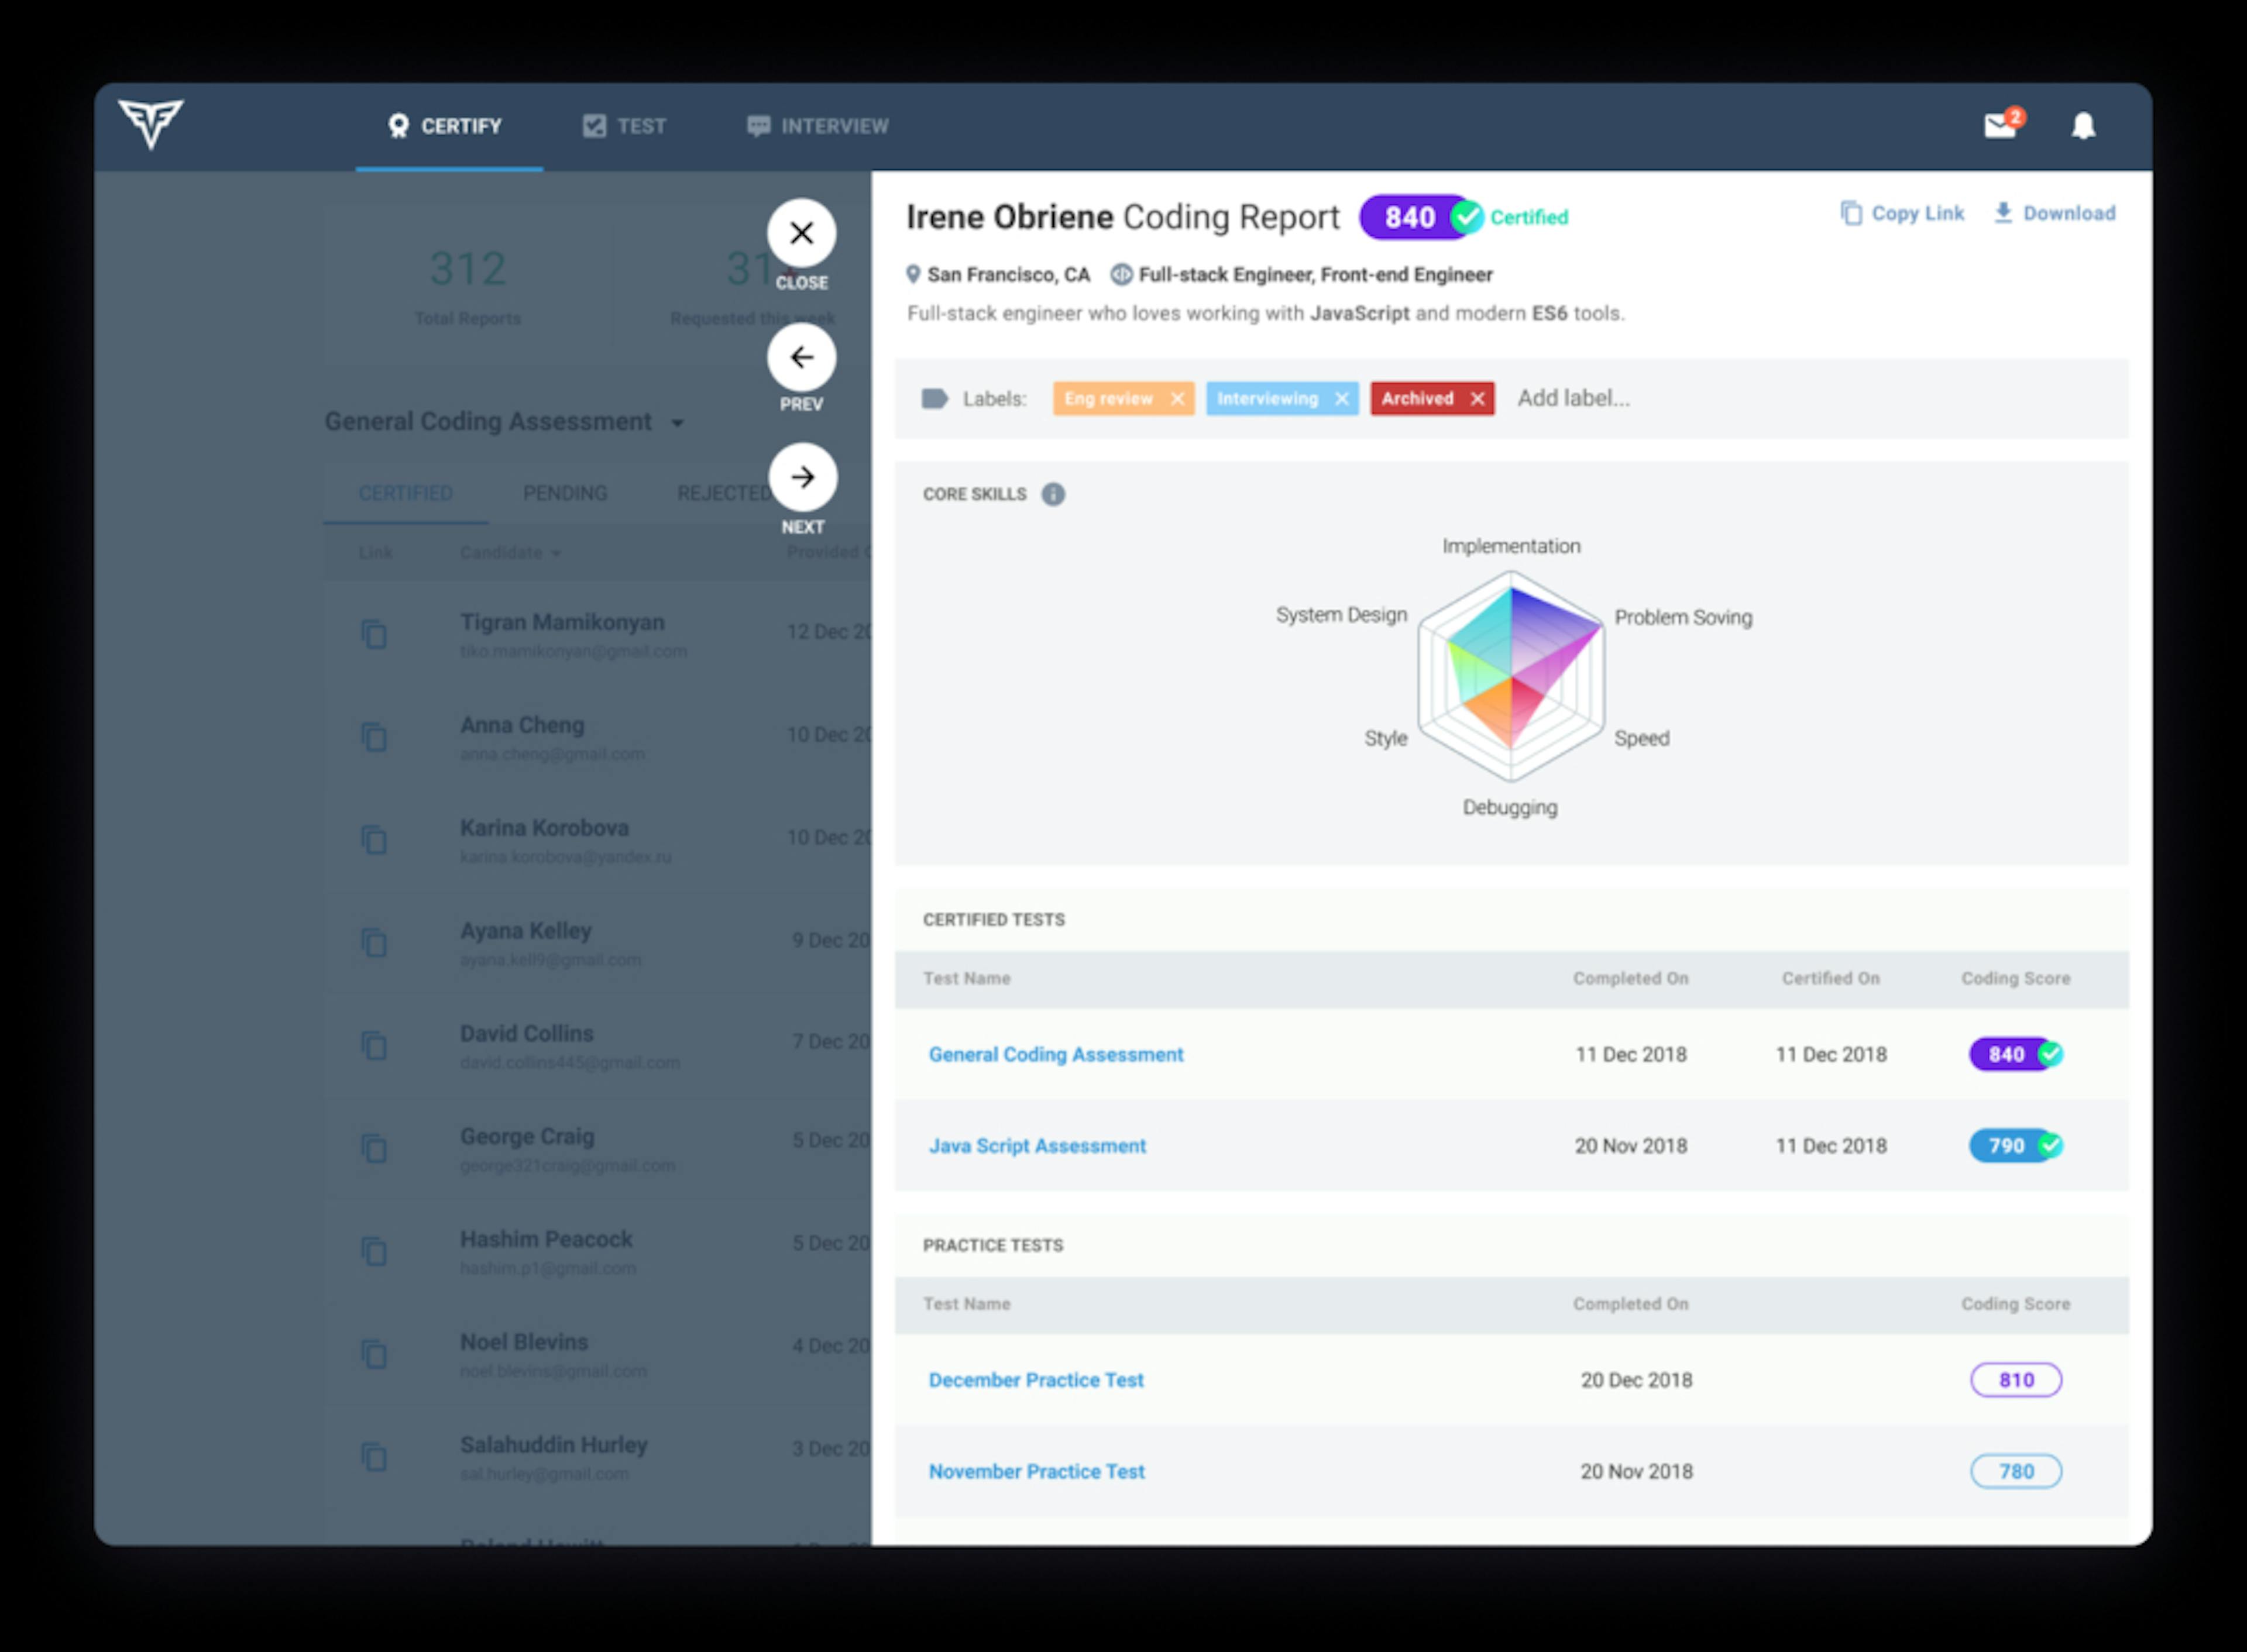Image resolution: width=2247 pixels, height=1652 pixels.
Task: Click the Core Skills info icon
Action: (x=1053, y=494)
